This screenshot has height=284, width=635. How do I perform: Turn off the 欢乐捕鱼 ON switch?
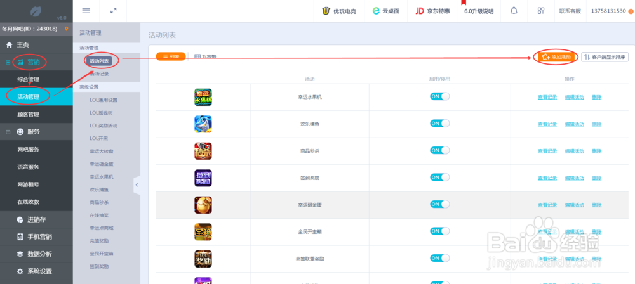point(440,123)
